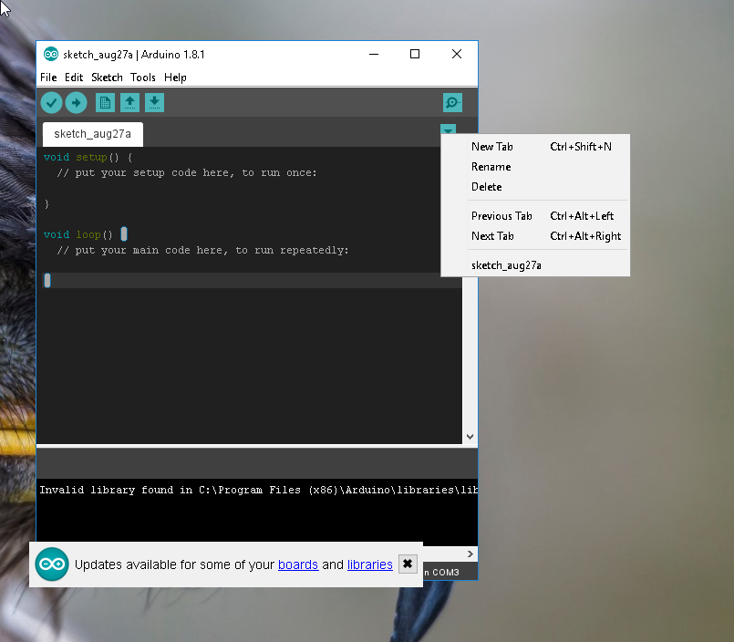Click the Arduino logo in the update notification

pos(52,564)
